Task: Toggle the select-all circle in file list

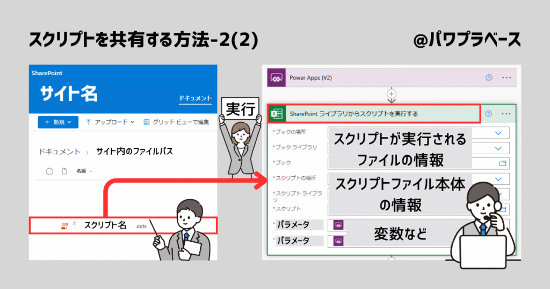Action: tap(49, 171)
